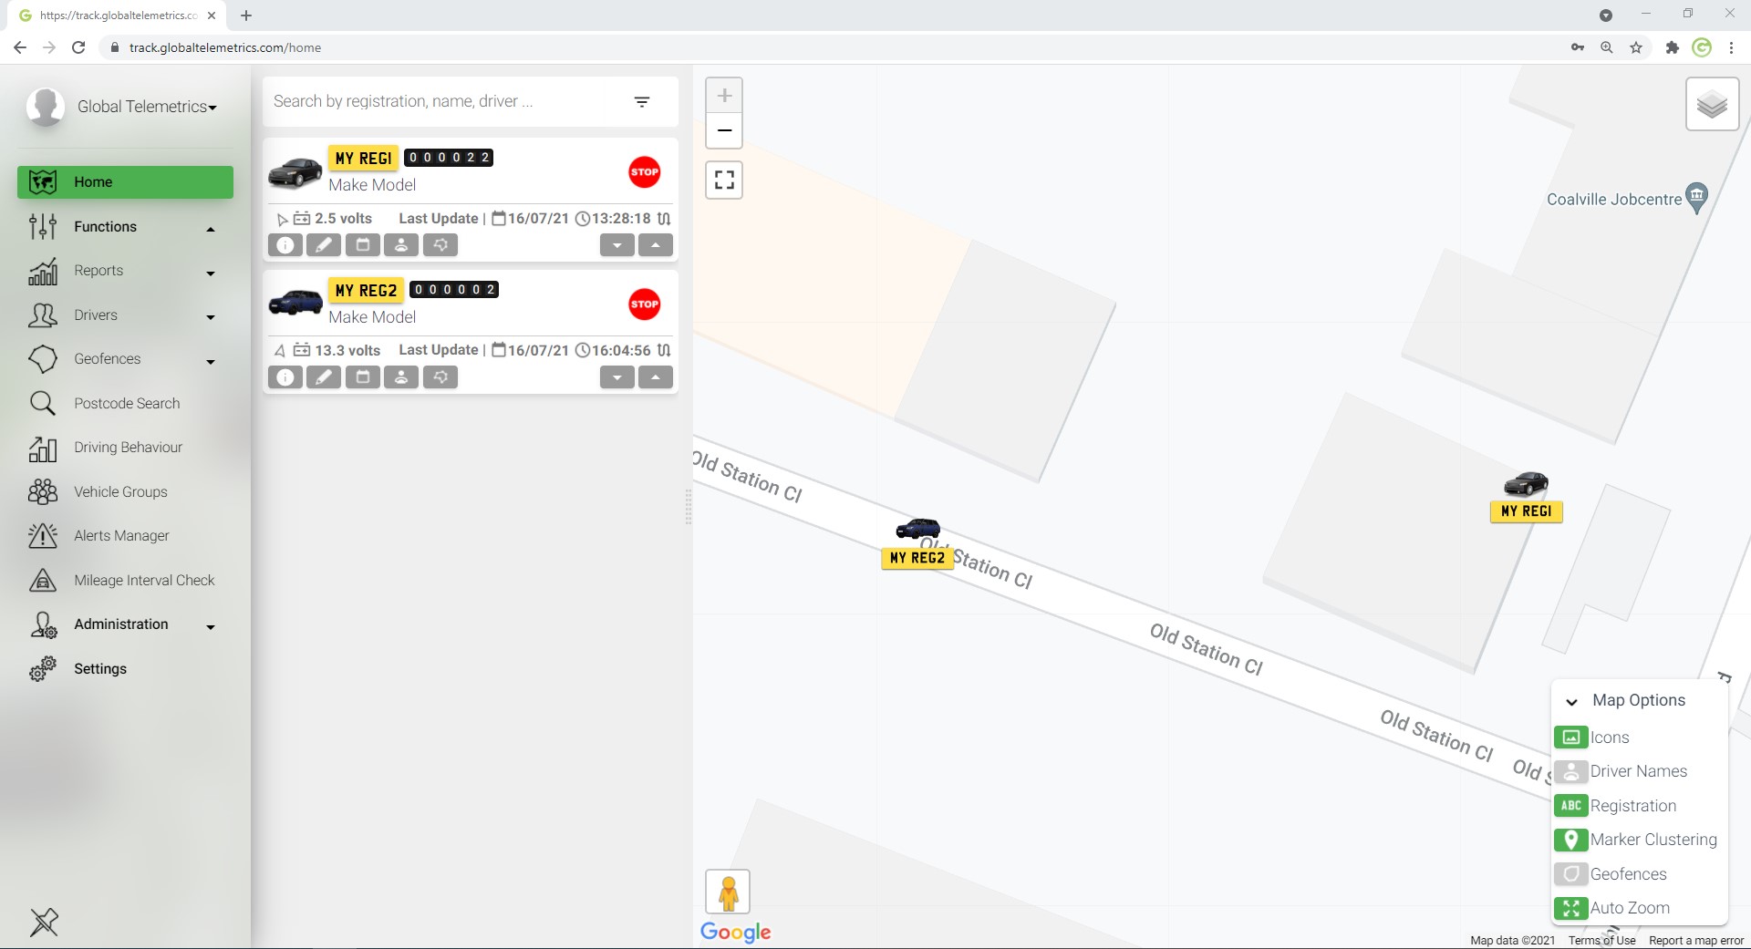Go to Alerts Manager
Viewport: 1751px width, 949px height.
(121, 536)
